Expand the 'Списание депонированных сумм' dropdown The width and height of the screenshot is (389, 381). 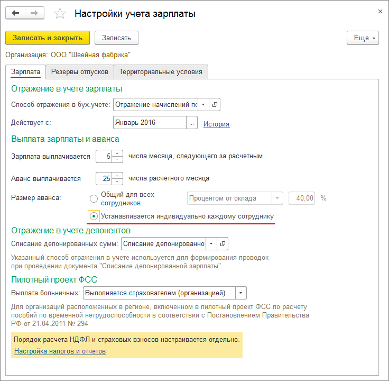[211, 243]
